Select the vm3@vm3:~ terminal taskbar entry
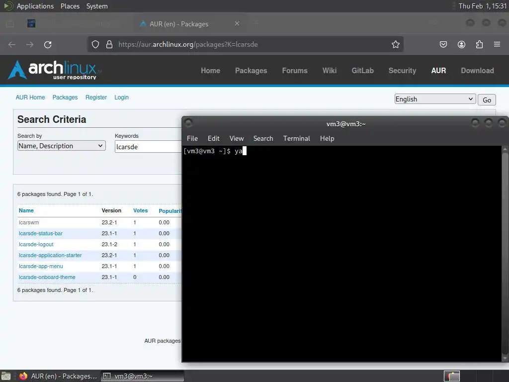This screenshot has height=382, width=509. [x=143, y=376]
